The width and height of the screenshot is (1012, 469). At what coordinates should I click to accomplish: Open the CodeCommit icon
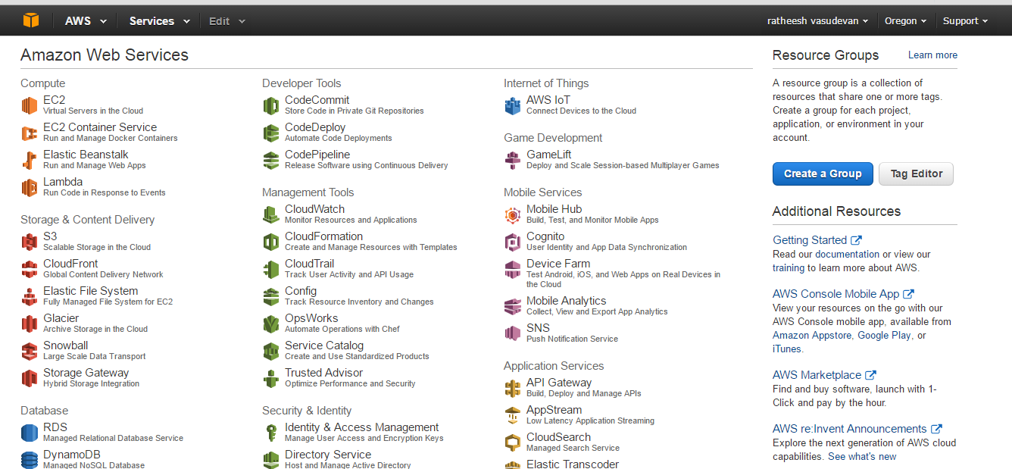pos(271,105)
